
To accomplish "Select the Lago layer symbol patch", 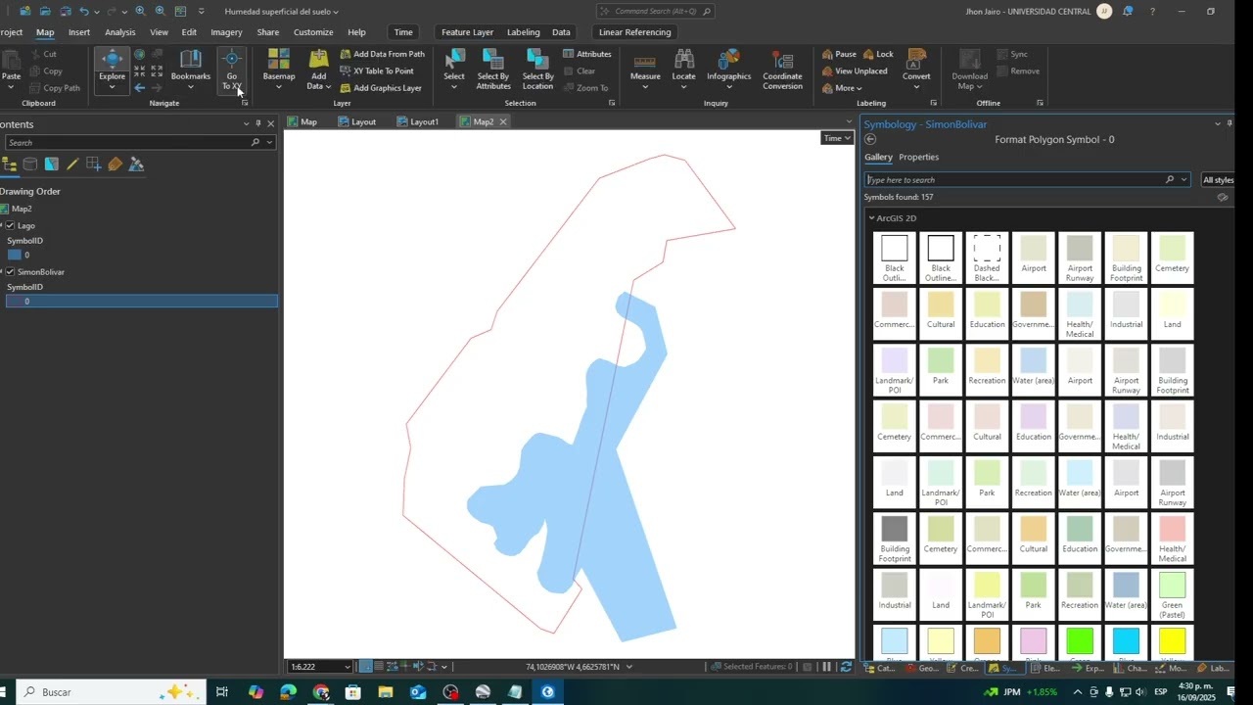I will pos(15,255).
